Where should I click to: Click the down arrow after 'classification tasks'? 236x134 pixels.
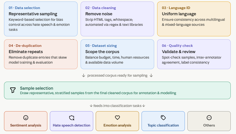coord(144,106)
